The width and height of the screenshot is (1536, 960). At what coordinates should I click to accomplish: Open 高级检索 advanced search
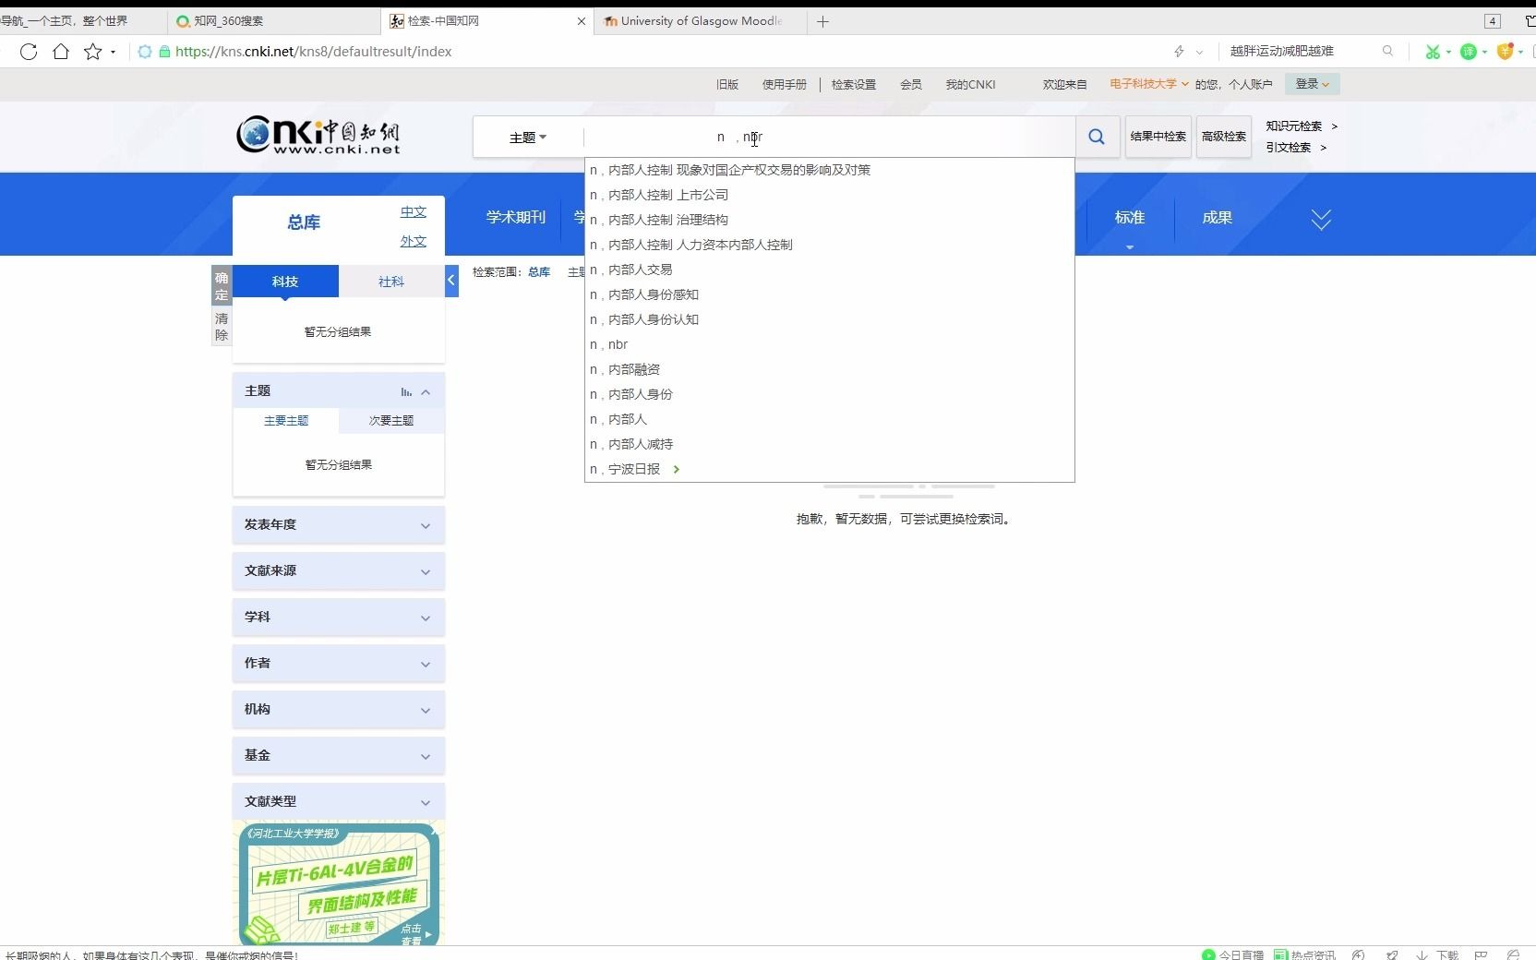point(1223,136)
